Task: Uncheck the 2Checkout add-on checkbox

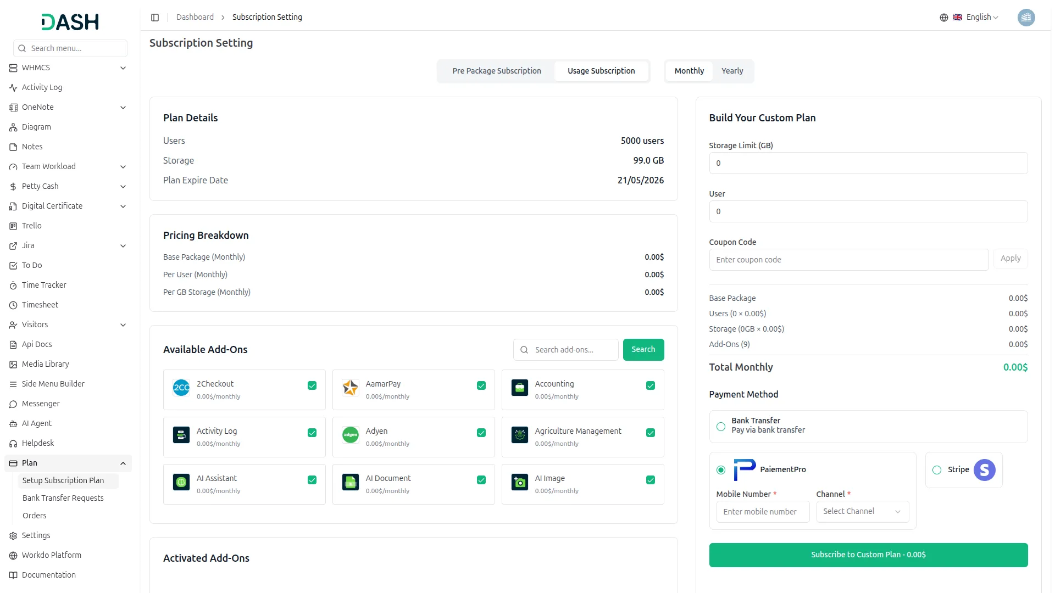Action: point(312,385)
